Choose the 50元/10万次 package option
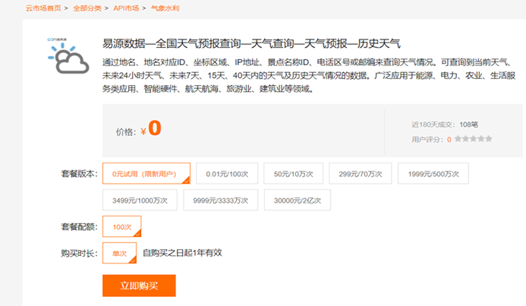This screenshot has width=526, height=306. click(x=294, y=173)
